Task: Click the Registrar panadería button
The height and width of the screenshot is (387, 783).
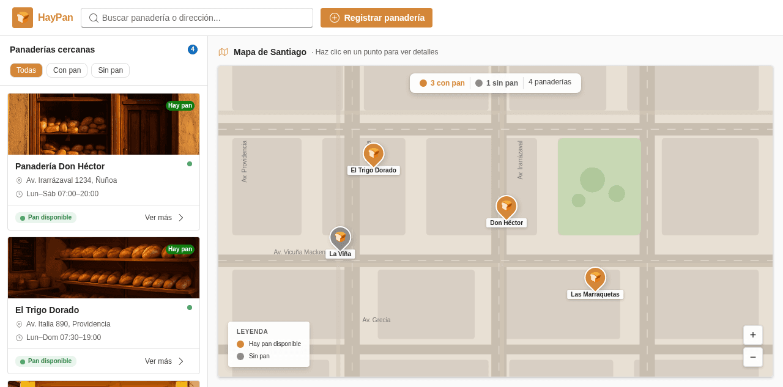Action: [376, 18]
